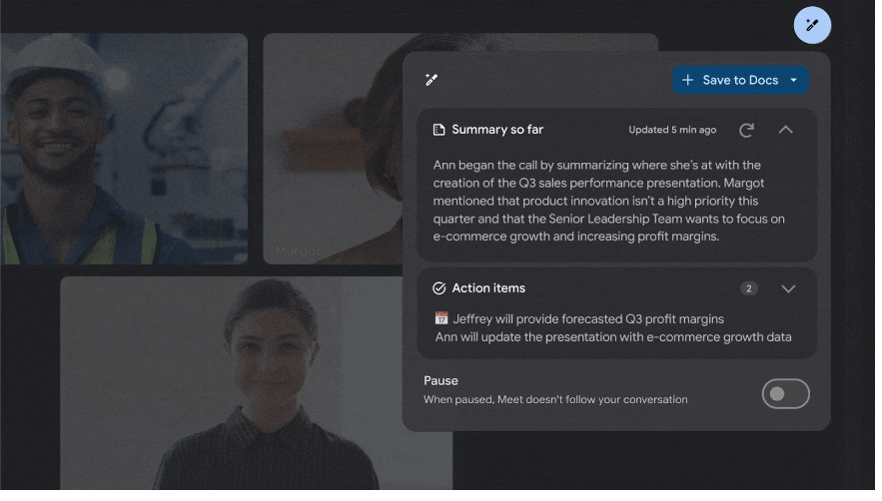Click the Action items heading
This screenshot has width=882, height=501.
pyautogui.click(x=488, y=287)
